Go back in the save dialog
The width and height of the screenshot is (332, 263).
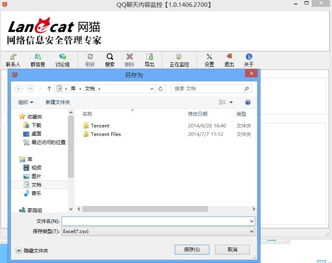(19, 89)
